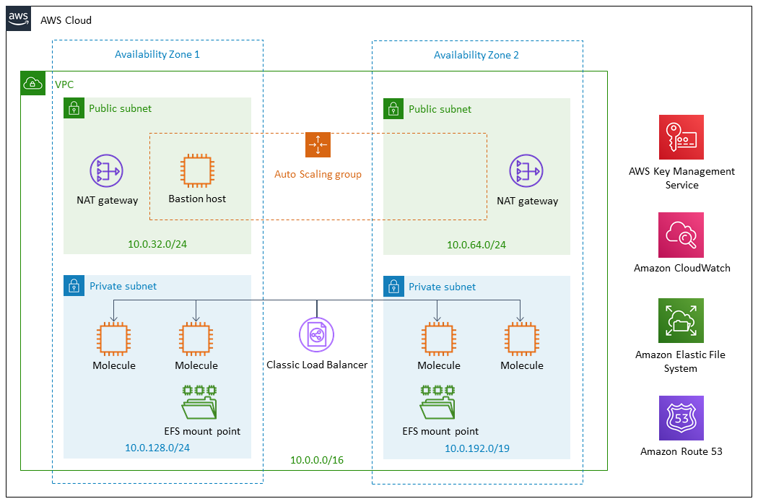This screenshot has height=504, width=758.
Task: Click the "AWS Key Management Service" label
Action: click(x=681, y=178)
